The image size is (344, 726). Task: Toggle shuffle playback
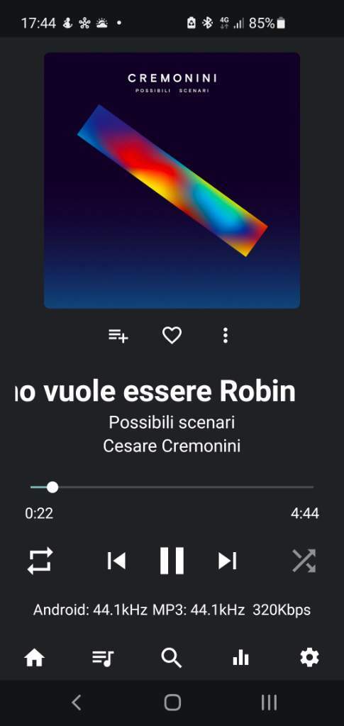pos(304,561)
